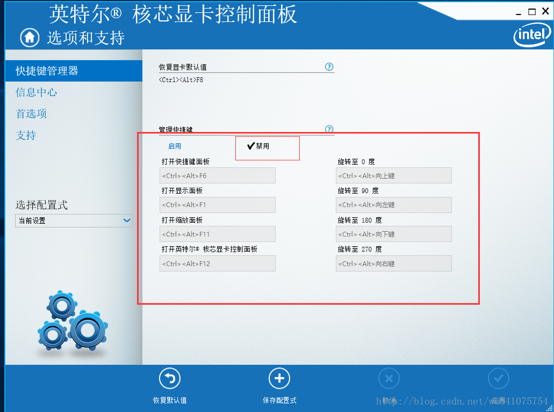554x412 pixels.
Task: Click the 应用 checkmark icon
Action: coord(499,379)
